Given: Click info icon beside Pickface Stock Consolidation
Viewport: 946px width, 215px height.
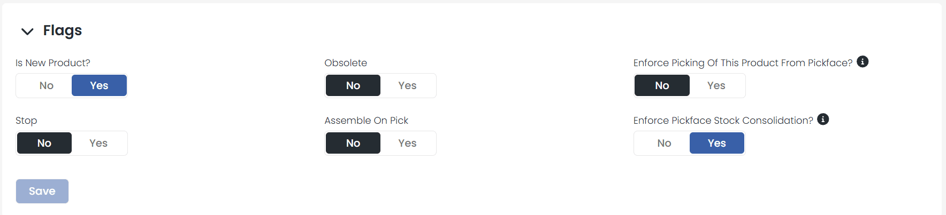Looking at the screenshot, I should pyautogui.click(x=823, y=120).
